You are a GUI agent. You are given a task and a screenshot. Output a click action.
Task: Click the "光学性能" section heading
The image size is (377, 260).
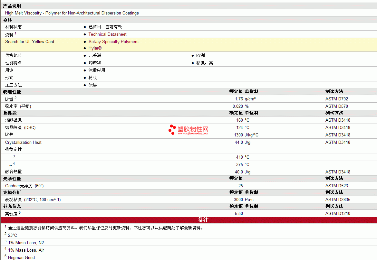coord(12,179)
